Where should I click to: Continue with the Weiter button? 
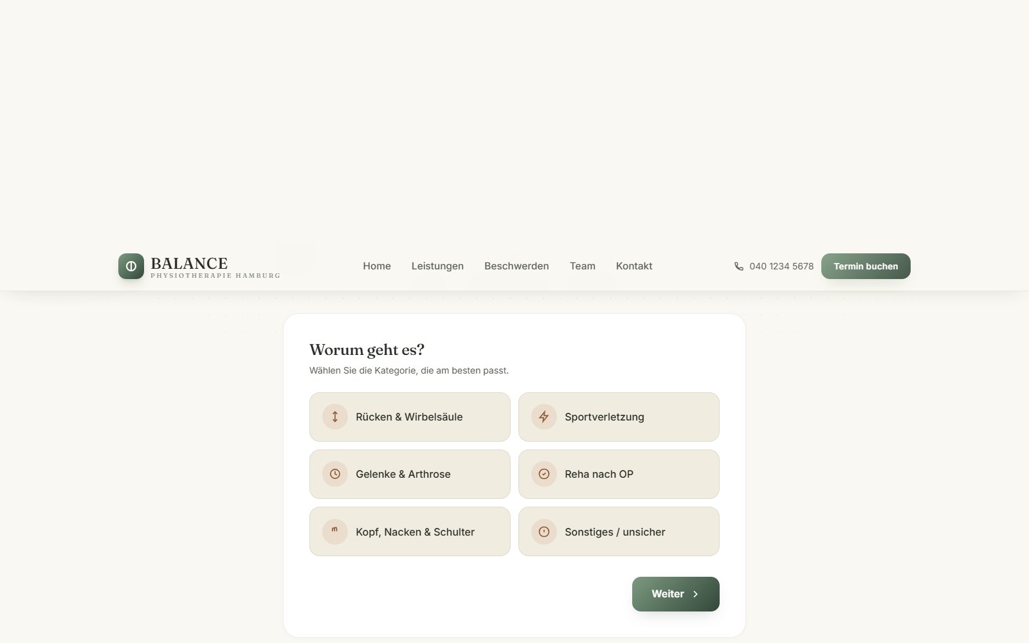(x=676, y=594)
